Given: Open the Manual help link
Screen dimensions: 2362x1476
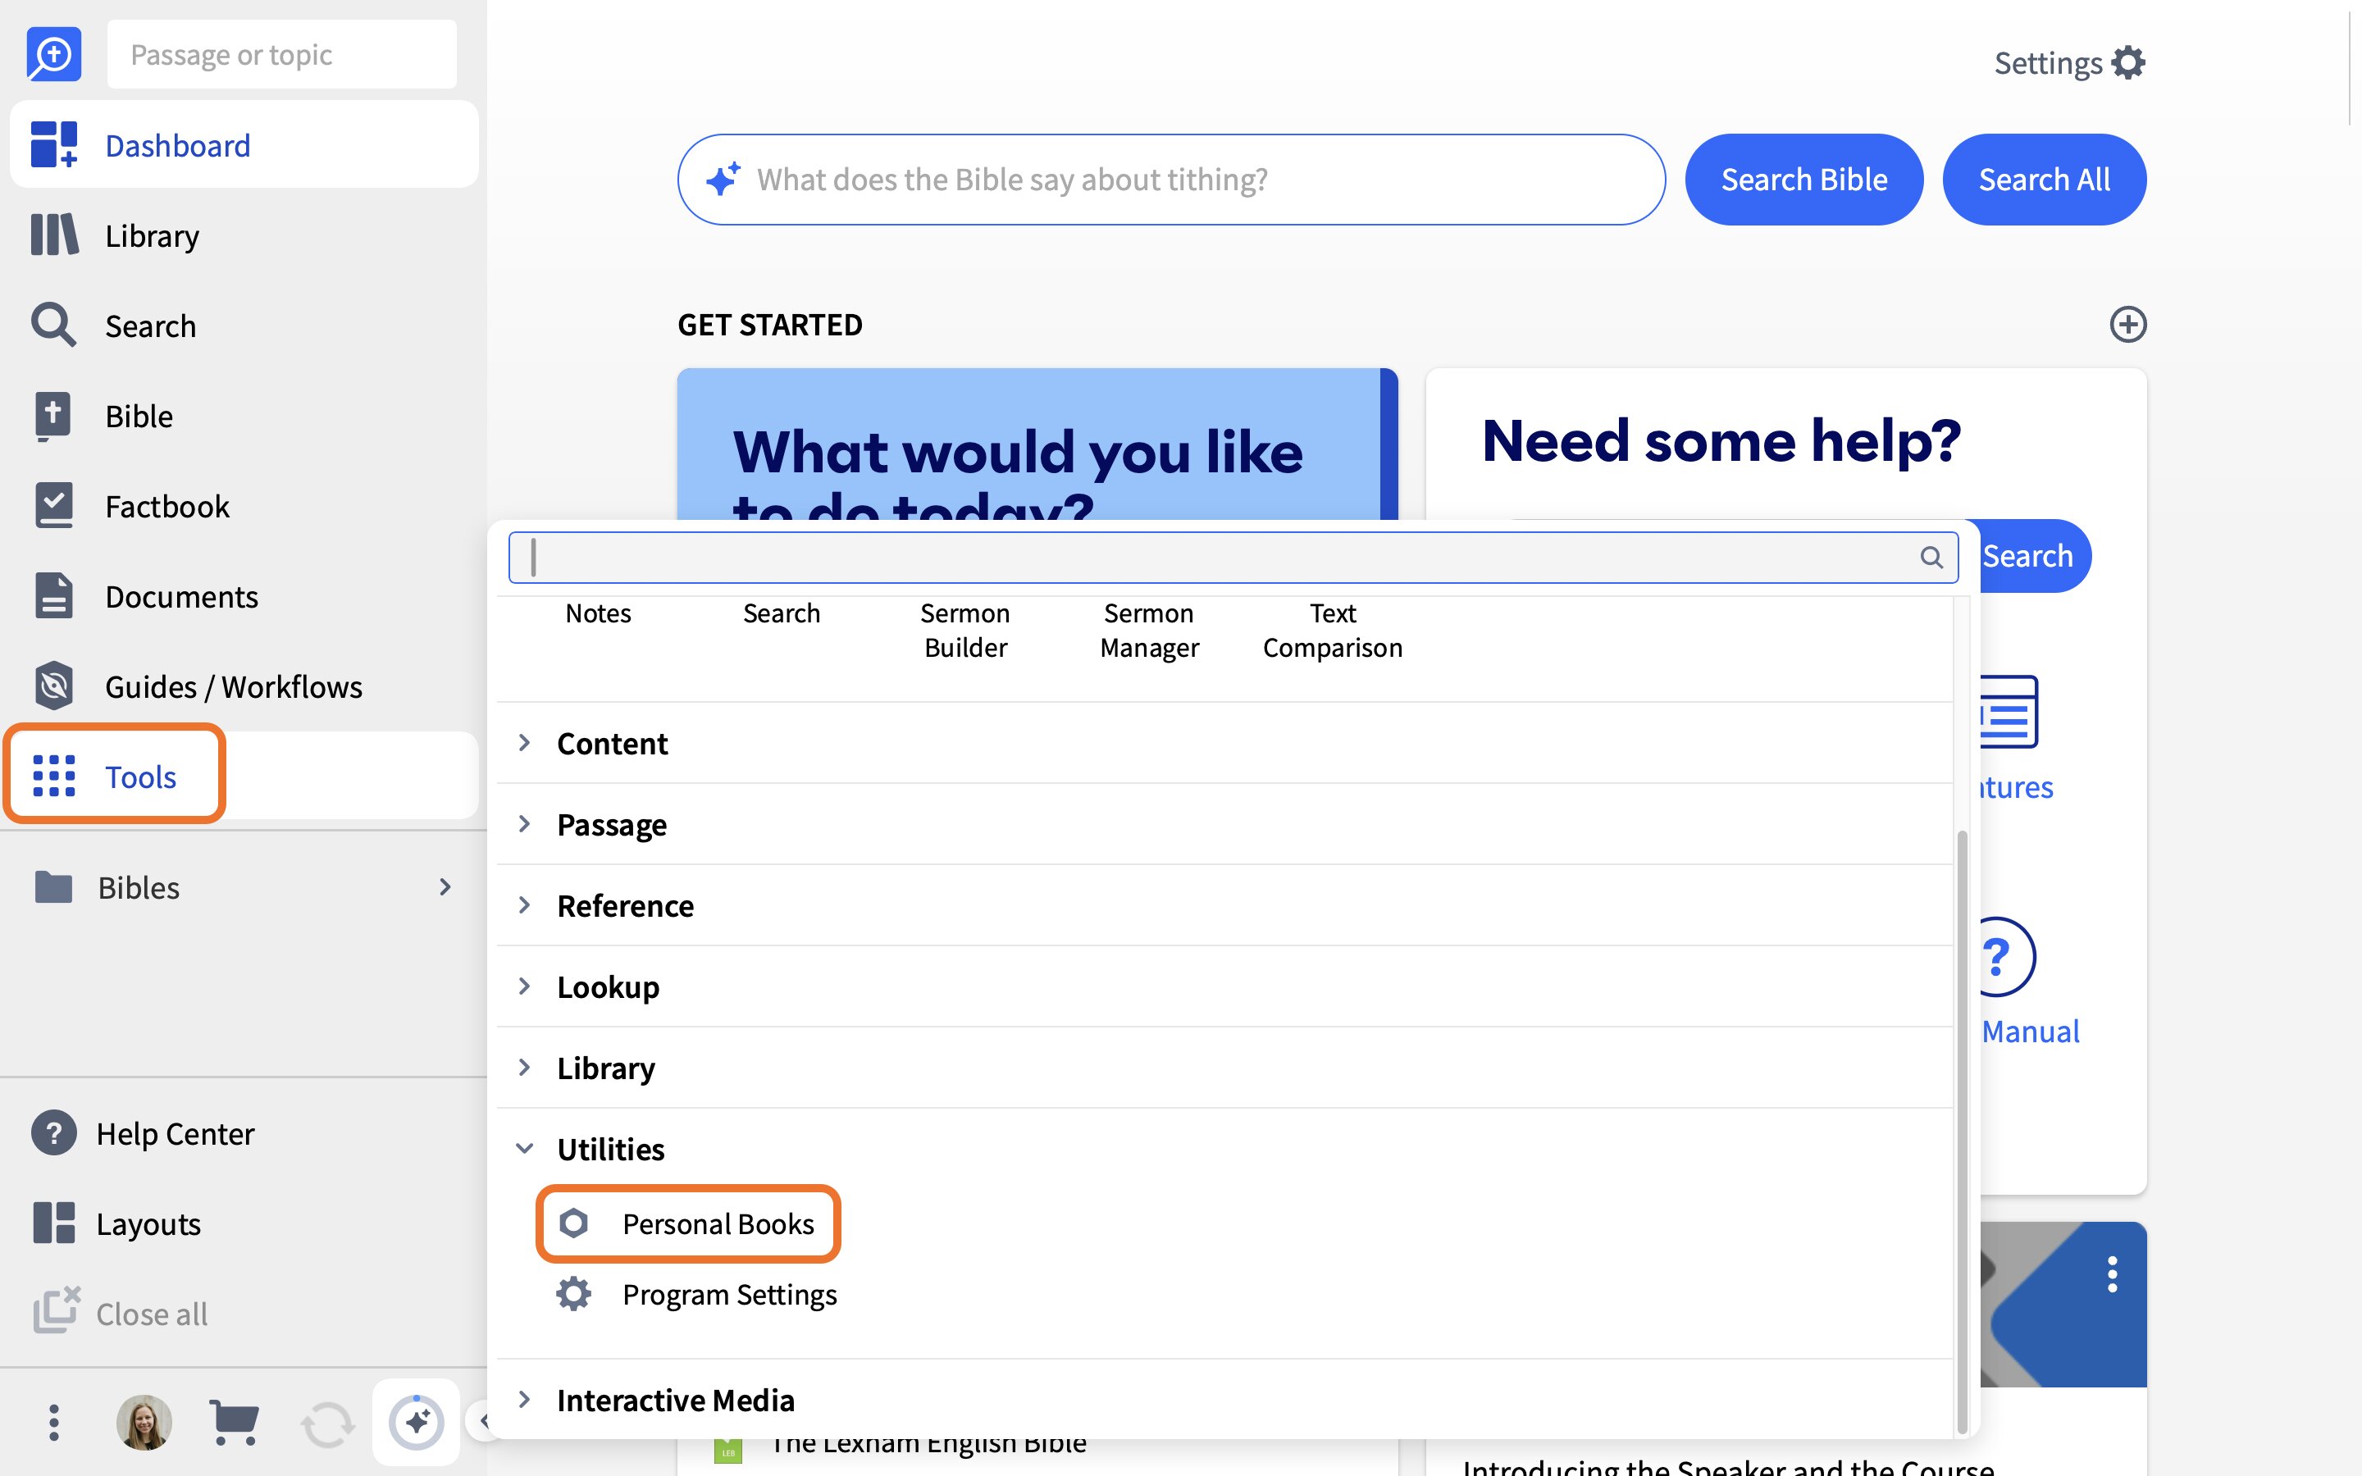Looking at the screenshot, I should pos(2030,1031).
